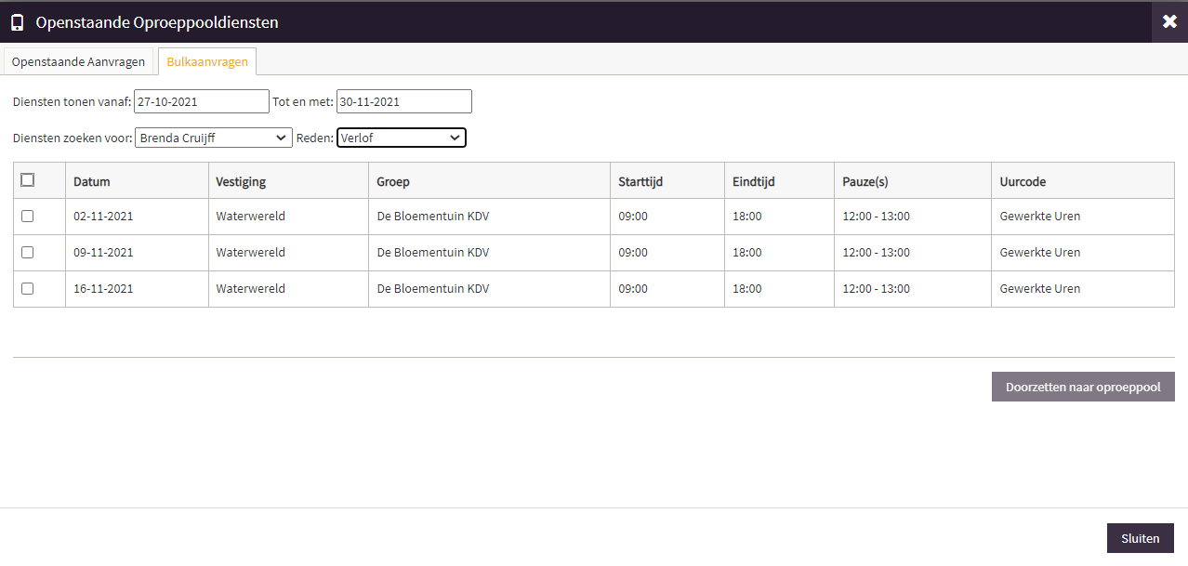Open the employee dropdown showing Brenda Cruijff
1188x566 pixels.
(214, 138)
